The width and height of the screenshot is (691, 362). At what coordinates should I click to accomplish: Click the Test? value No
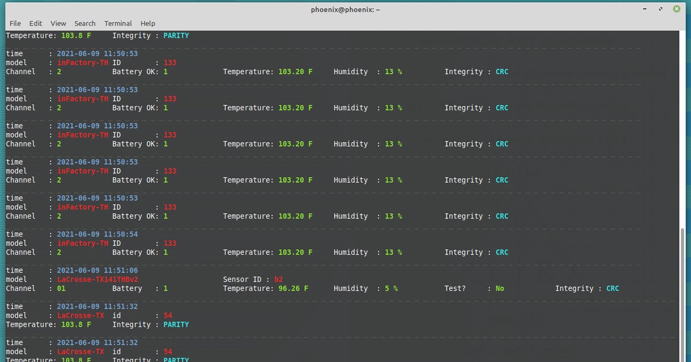point(500,288)
